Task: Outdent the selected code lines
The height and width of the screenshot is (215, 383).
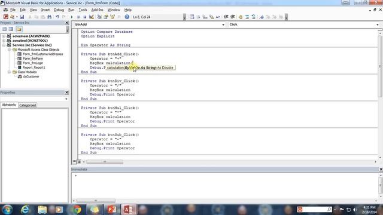Action: [233, 17]
